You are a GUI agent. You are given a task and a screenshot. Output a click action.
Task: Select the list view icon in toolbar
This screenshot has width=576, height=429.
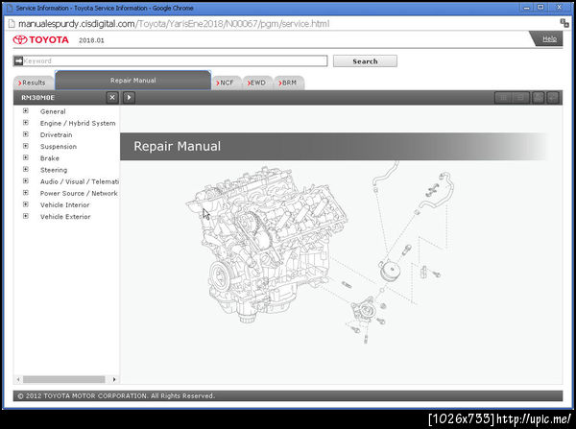(520, 97)
